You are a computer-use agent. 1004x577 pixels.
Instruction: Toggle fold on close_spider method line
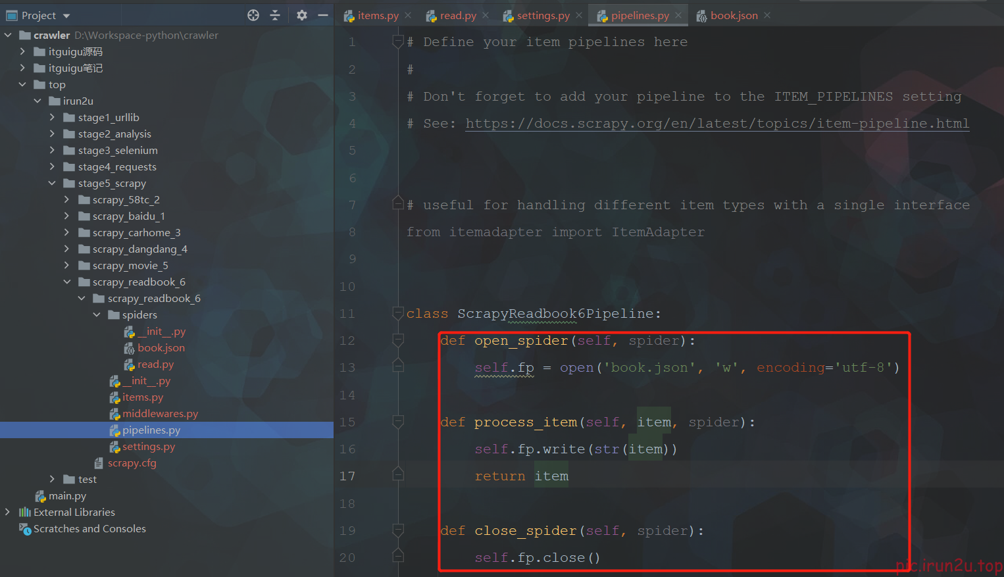coord(397,530)
